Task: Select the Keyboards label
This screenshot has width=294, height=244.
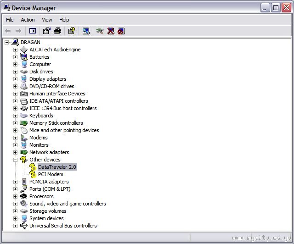Action: tap(41, 116)
